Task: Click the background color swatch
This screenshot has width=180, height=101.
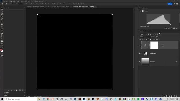Action: (3, 51)
